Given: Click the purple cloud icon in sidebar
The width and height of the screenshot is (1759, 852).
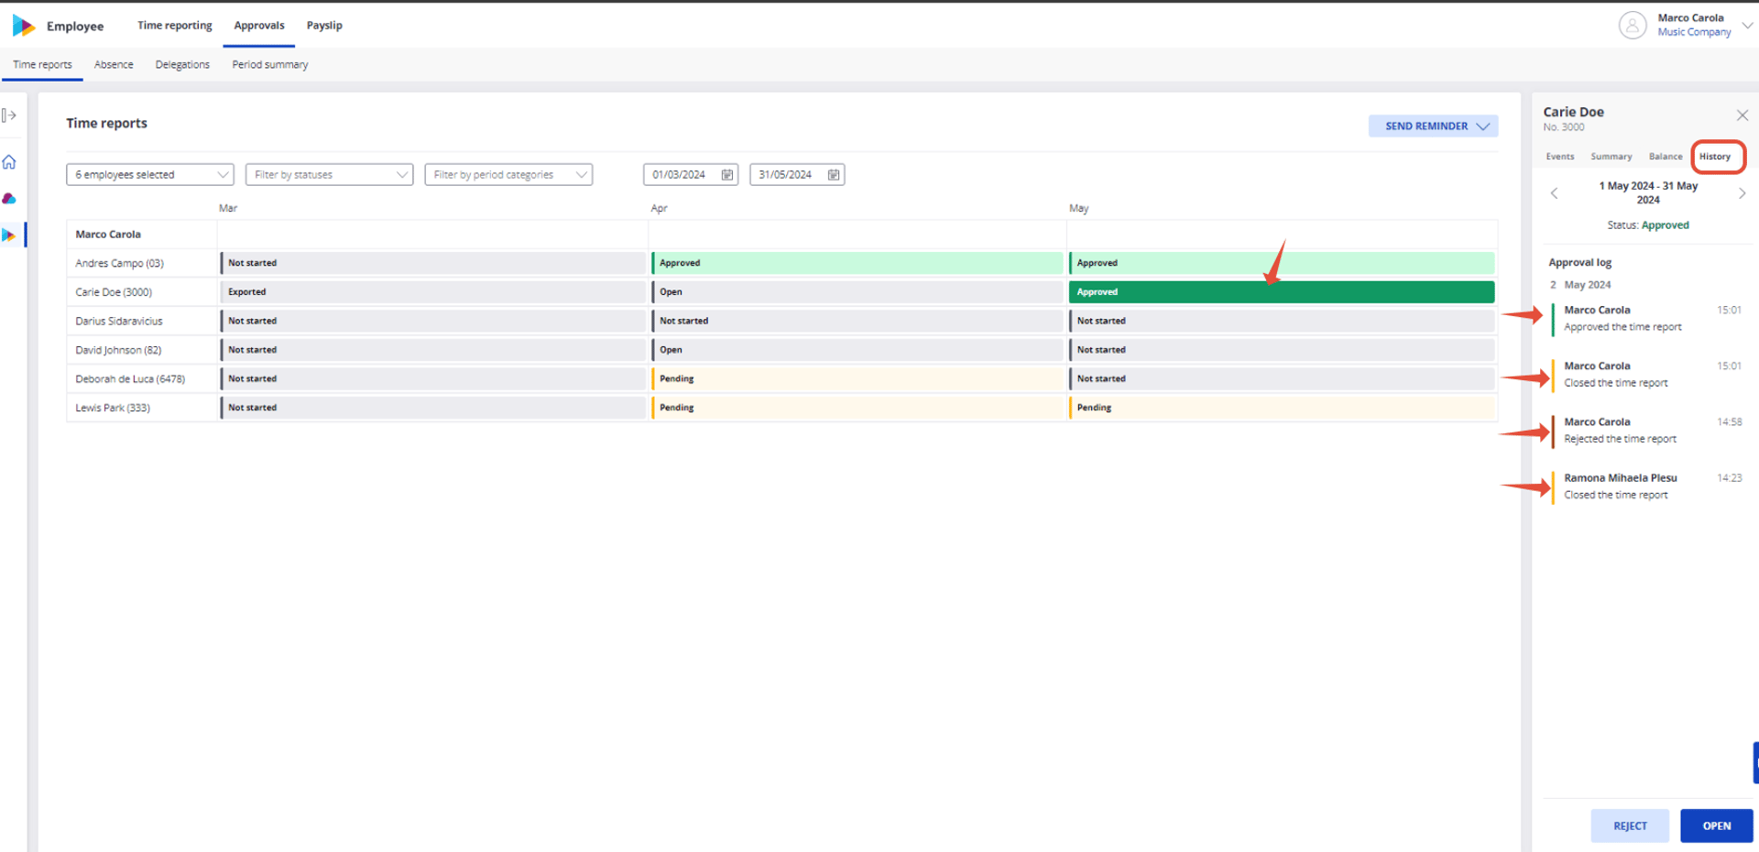Looking at the screenshot, I should 9,198.
